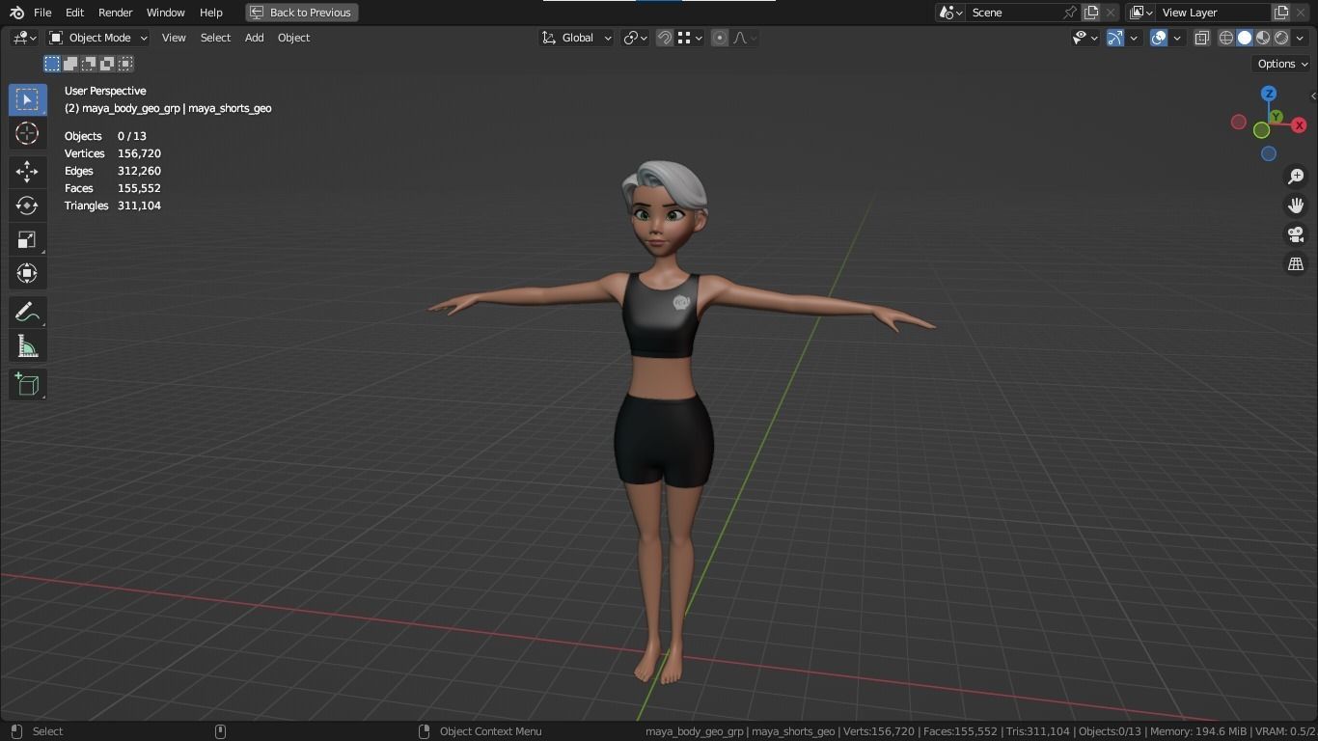This screenshot has height=741, width=1318.
Task: Select the Annotate pencil tool
Action: coord(27,312)
